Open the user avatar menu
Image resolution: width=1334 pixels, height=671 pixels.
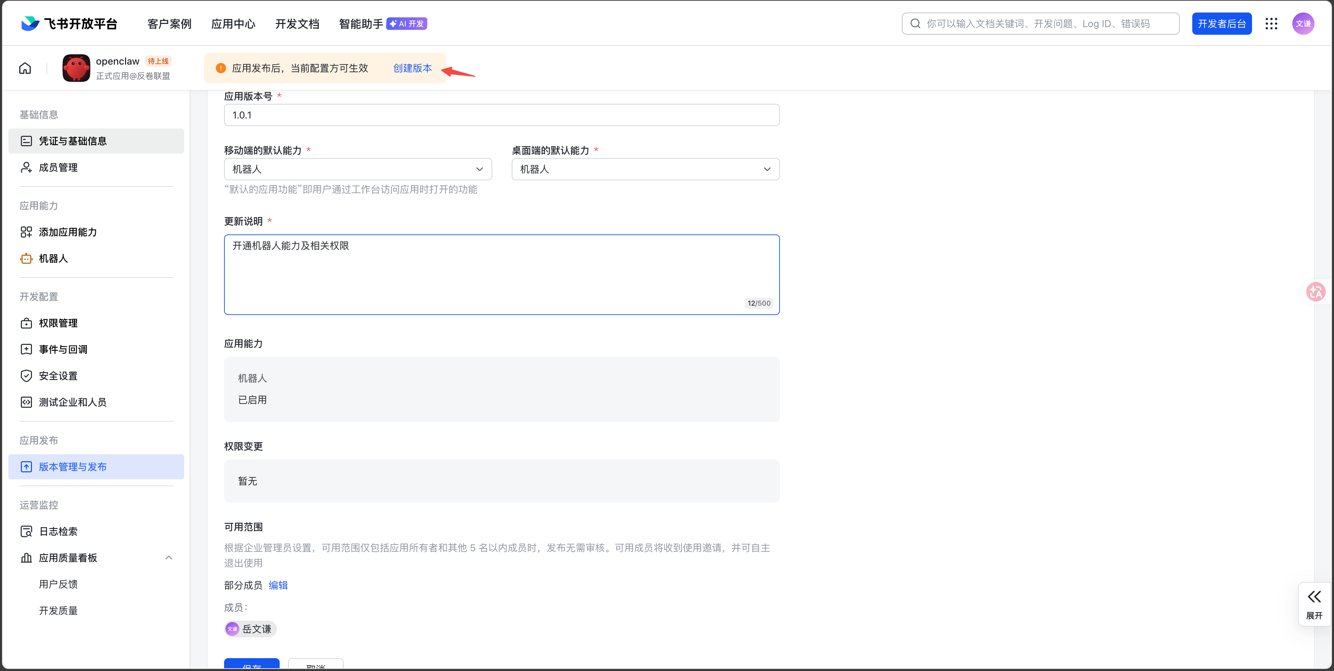[x=1303, y=23]
